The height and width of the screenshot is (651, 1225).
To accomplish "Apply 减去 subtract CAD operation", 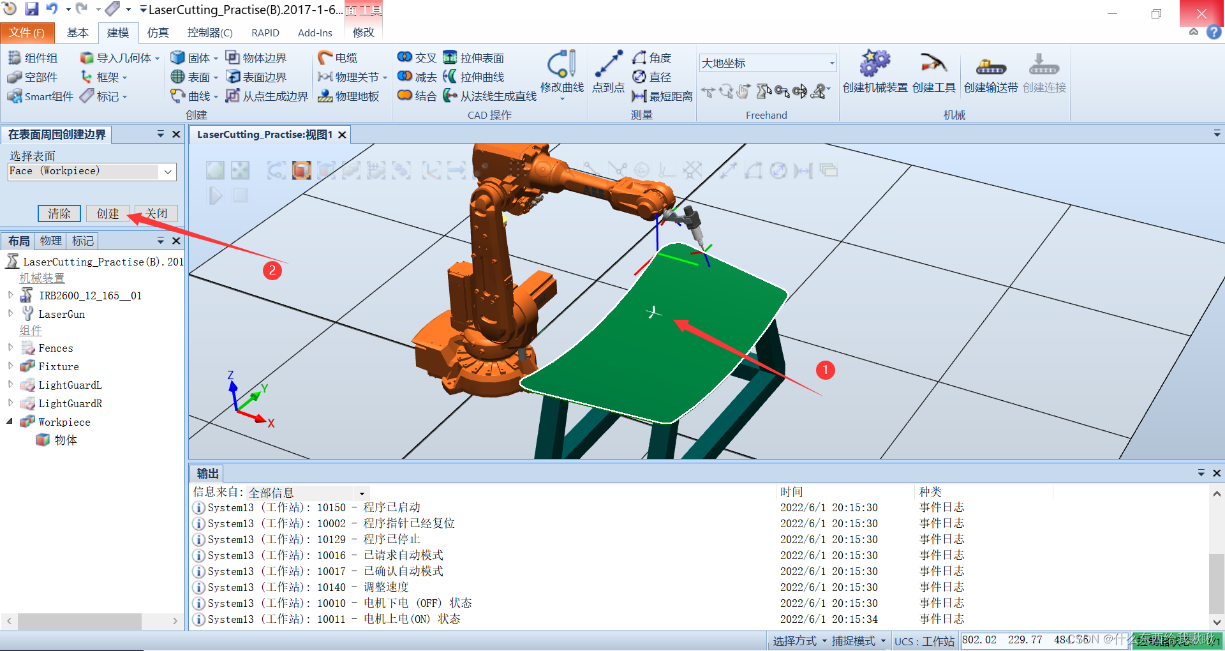I will click(x=417, y=77).
